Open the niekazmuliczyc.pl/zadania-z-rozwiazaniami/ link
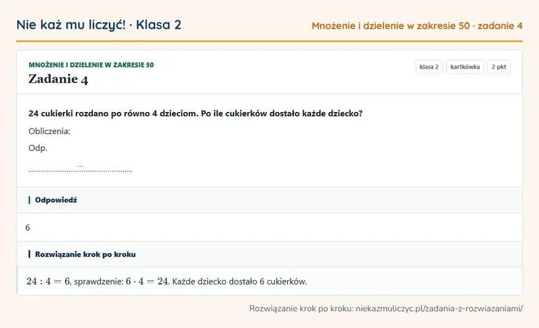539x328 pixels. [x=439, y=308]
